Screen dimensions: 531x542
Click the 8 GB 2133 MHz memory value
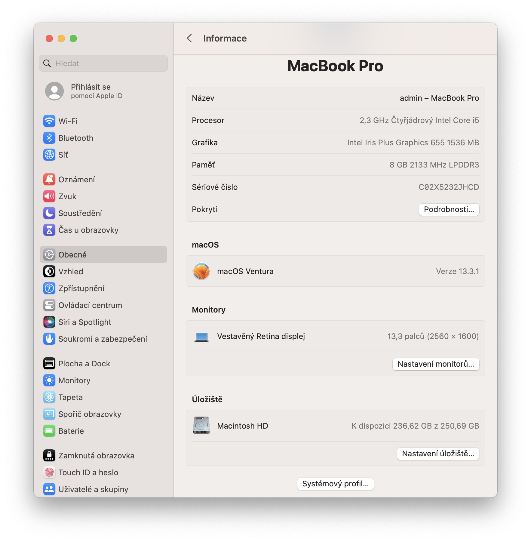click(x=434, y=165)
